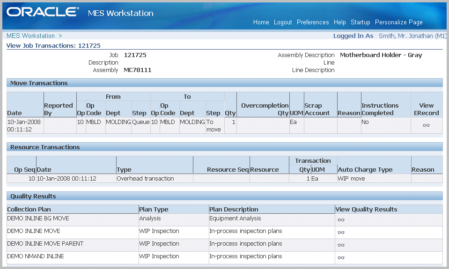Open View ERecord glasses icon for move transaction
Viewport: 449px width, 269px height.
point(426,125)
